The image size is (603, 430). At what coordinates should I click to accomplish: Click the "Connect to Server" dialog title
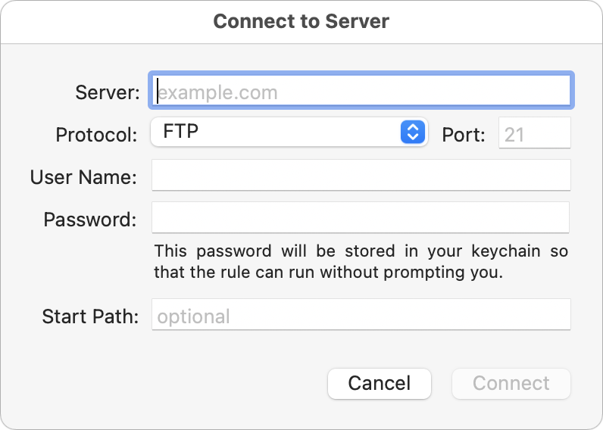[x=301, y=21]
